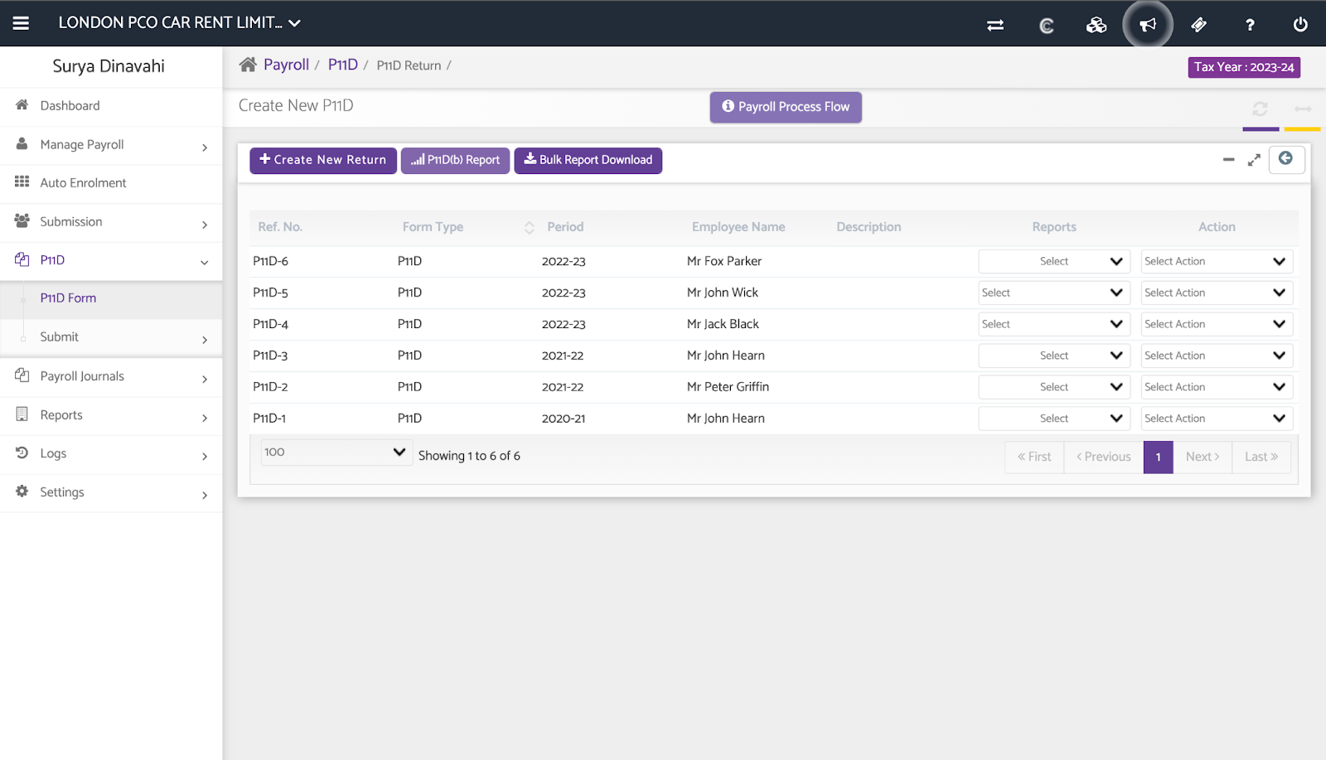This screenshot has width=1326, height=760.
Task: Sort by Employee Name column header
Action: pyautogui.click(x=738, y=227)
